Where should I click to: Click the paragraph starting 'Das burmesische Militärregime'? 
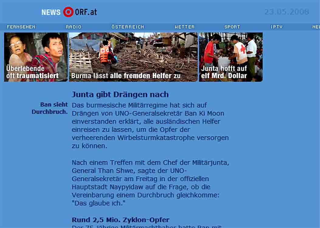point(150,126)
